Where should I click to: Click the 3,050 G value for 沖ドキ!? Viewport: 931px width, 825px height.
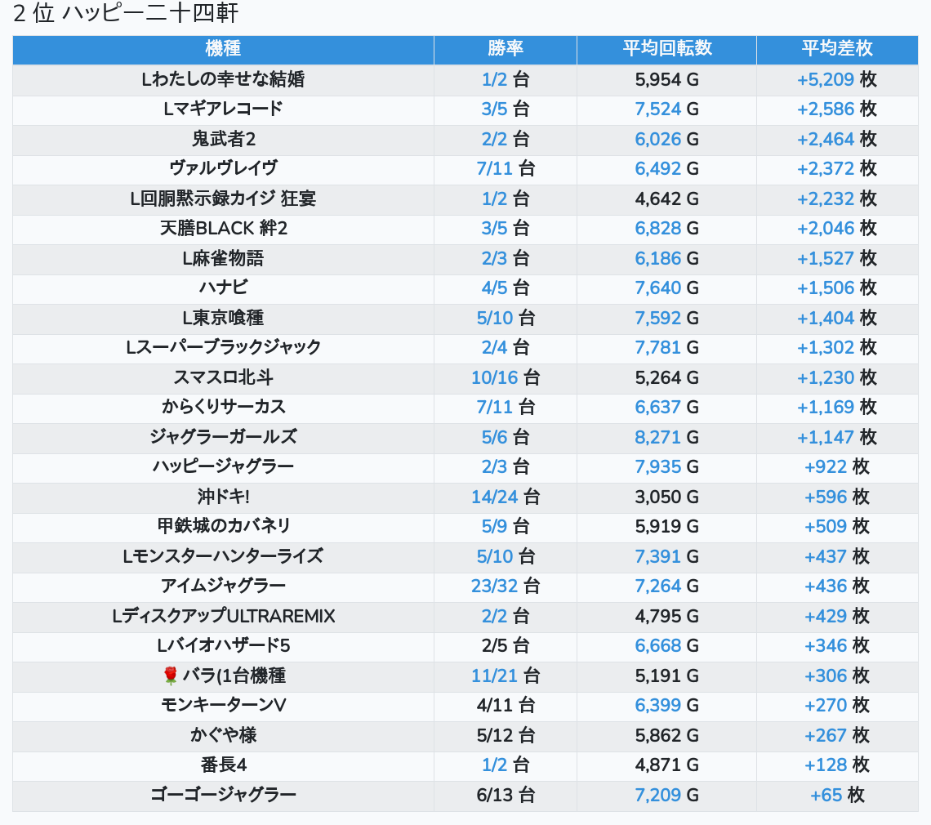pyautogui.click(x=666, y=497)
